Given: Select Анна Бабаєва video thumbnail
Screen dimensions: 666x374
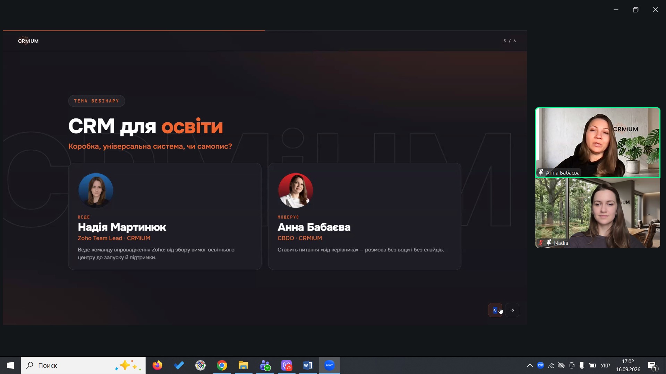Looking at the screenshot, I should (x=598, y=142).
